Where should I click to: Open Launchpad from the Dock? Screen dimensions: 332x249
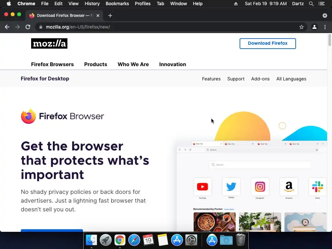(105, 240)
